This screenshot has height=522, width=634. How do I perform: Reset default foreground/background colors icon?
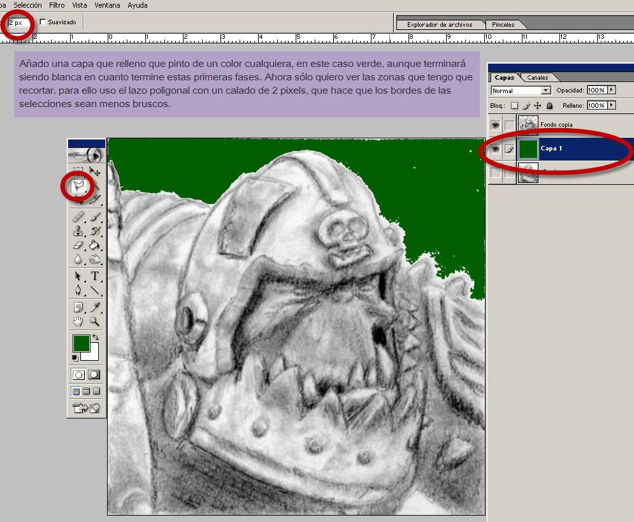(75, 358)
